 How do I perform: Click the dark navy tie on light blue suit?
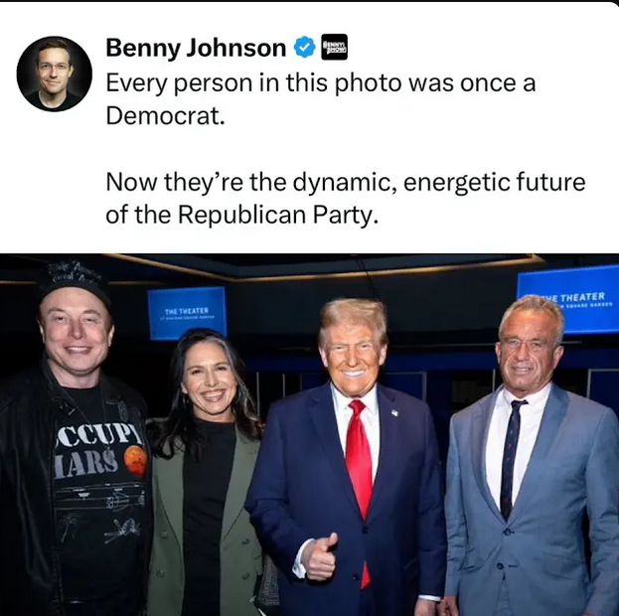pos(512,459)
